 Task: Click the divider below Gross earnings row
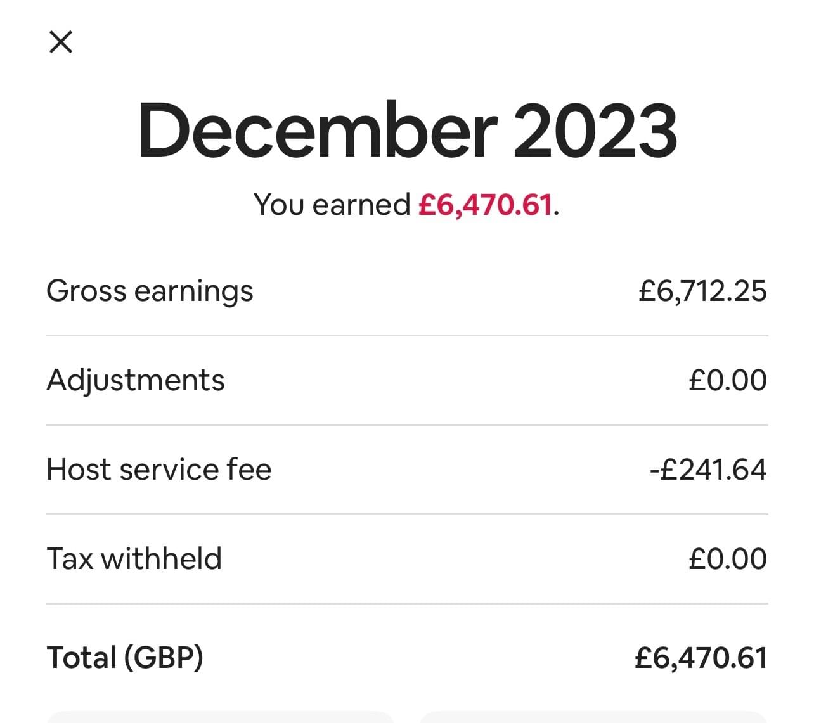tap(407, 335)
